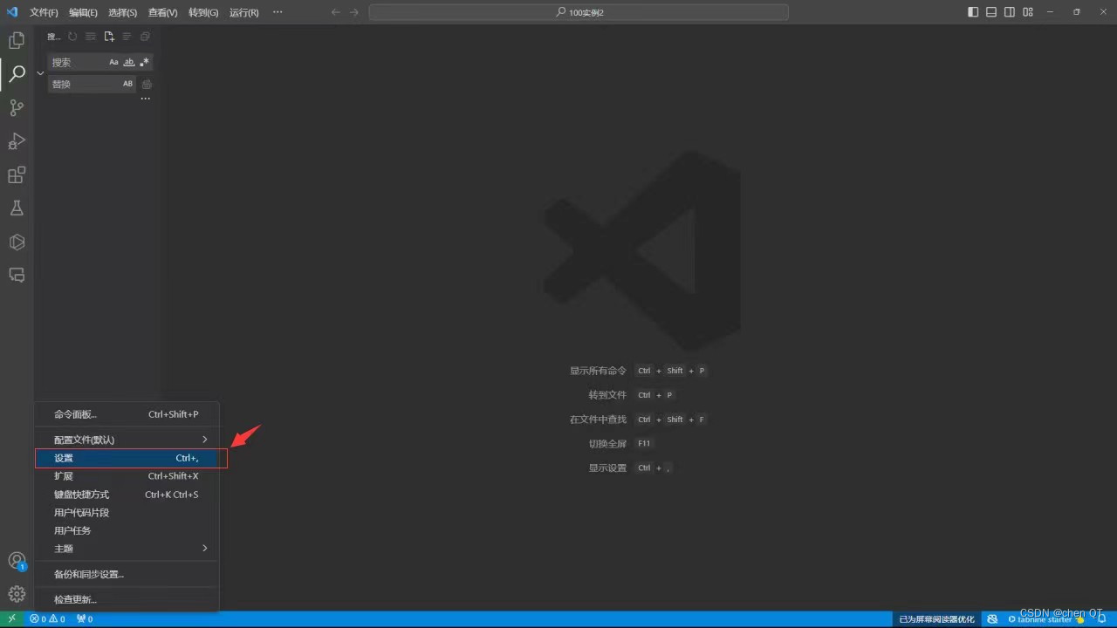Open the 查看(V) menu
This screenshot has width=1117, height=628.
click(163, 13)
